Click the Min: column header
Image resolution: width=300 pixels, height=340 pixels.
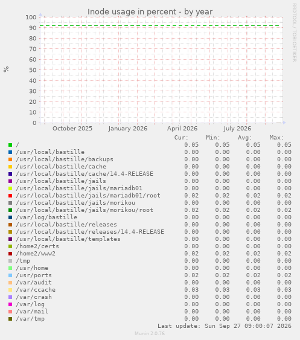213,138
